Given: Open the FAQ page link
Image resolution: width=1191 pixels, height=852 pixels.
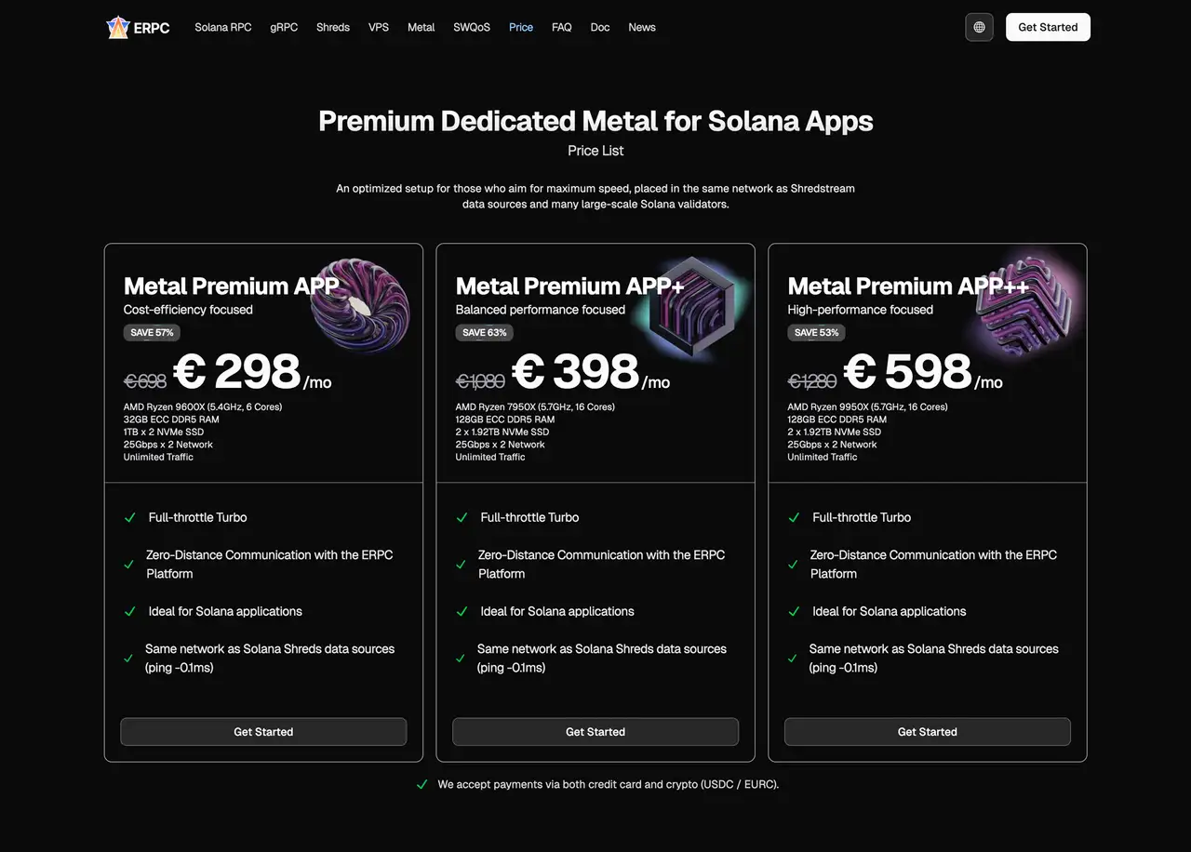Looking at the screenshot, I should point(562,27).
